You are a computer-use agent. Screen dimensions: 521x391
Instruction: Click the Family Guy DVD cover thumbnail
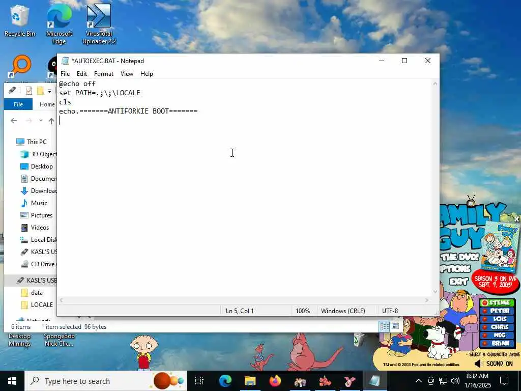tap(500, 247)
